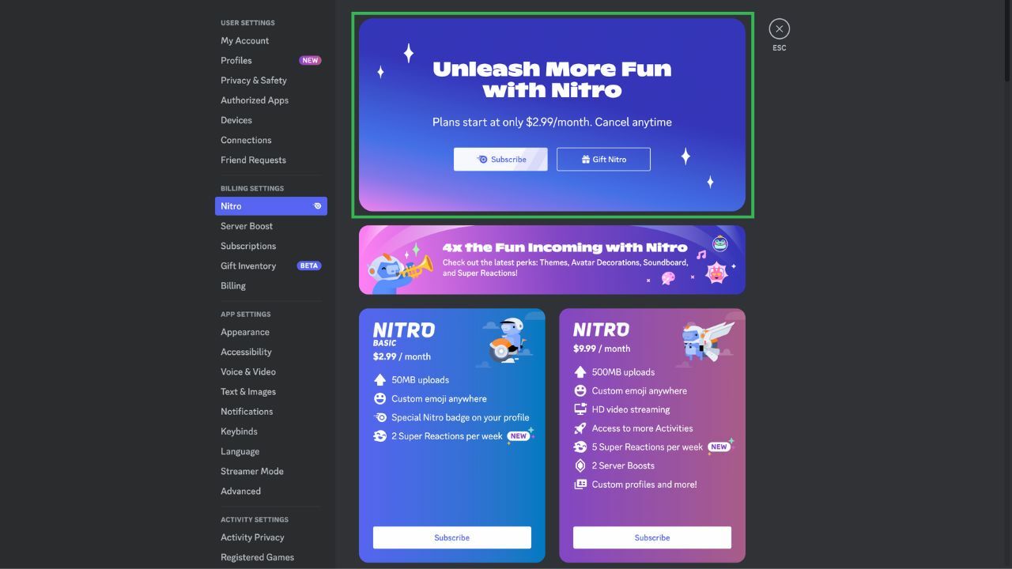Image resolution: width=1012 pixels, height=569 pixels.
Task: Click the Activities rocket icon
Action: 580,428
